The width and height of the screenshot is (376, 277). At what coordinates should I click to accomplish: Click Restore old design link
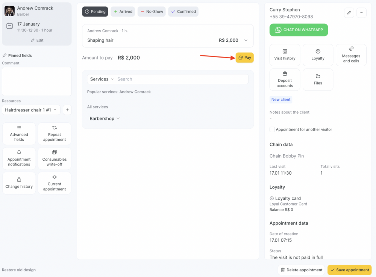(x=19, y=270)
